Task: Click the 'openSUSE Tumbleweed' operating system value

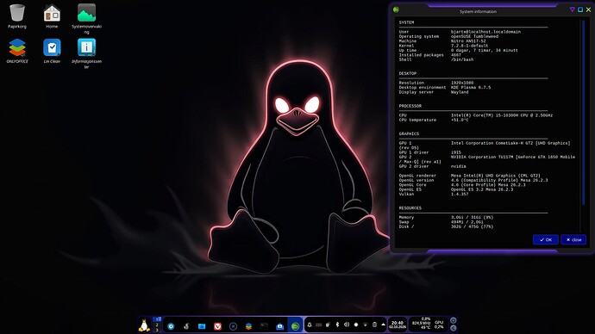Action: 474,36
